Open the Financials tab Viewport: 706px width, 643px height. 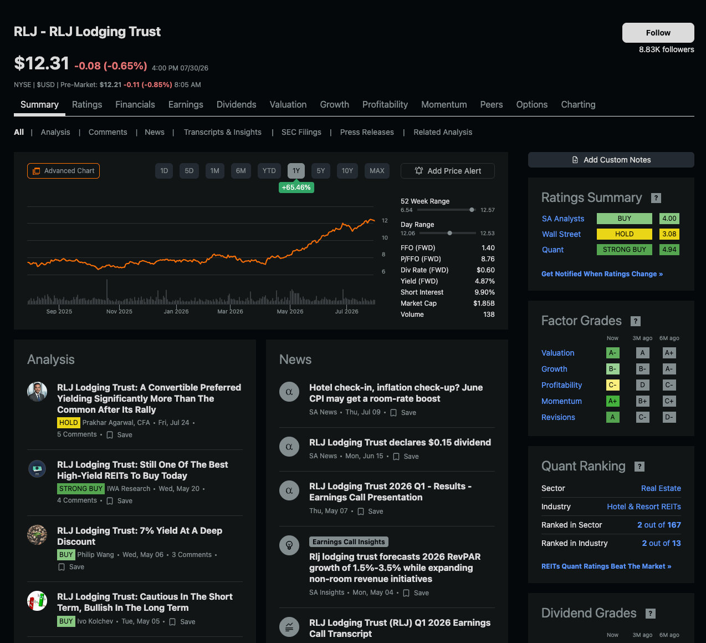click(x=135, y=104)
